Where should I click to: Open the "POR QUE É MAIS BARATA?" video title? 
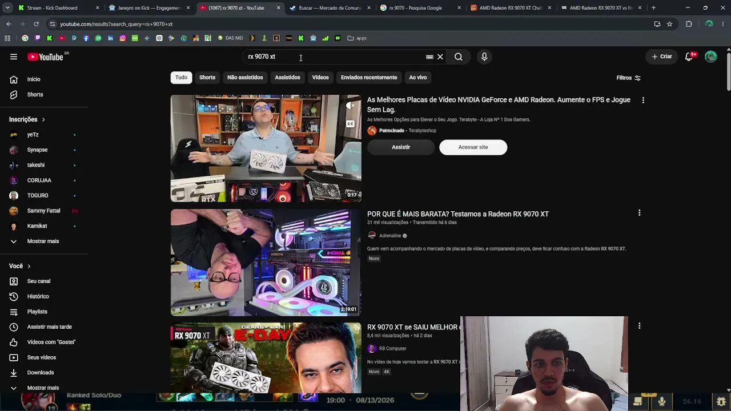[x=458, y=214]
